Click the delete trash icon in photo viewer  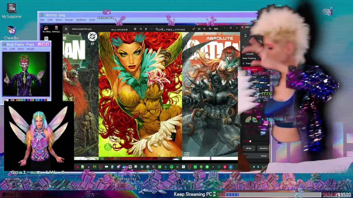coord(146,29)
